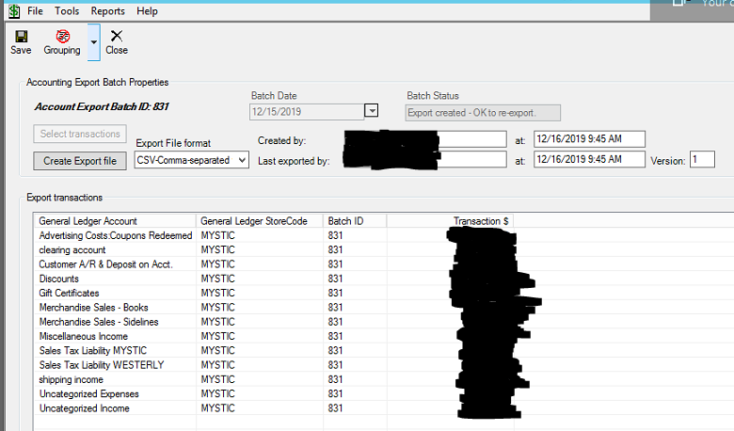The width and height of the screenshot is (734, 431).
Task: Select the Discounts row
Action: [x=274, y=279]
